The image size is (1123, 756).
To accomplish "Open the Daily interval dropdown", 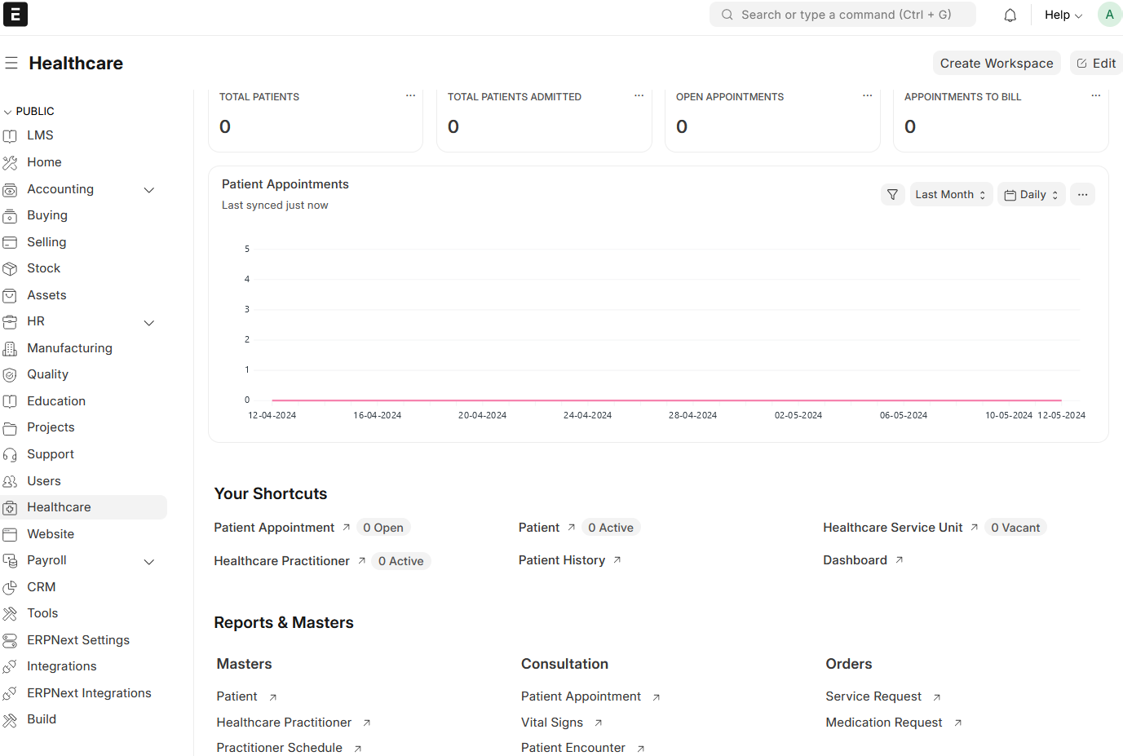I will 1031,194.
